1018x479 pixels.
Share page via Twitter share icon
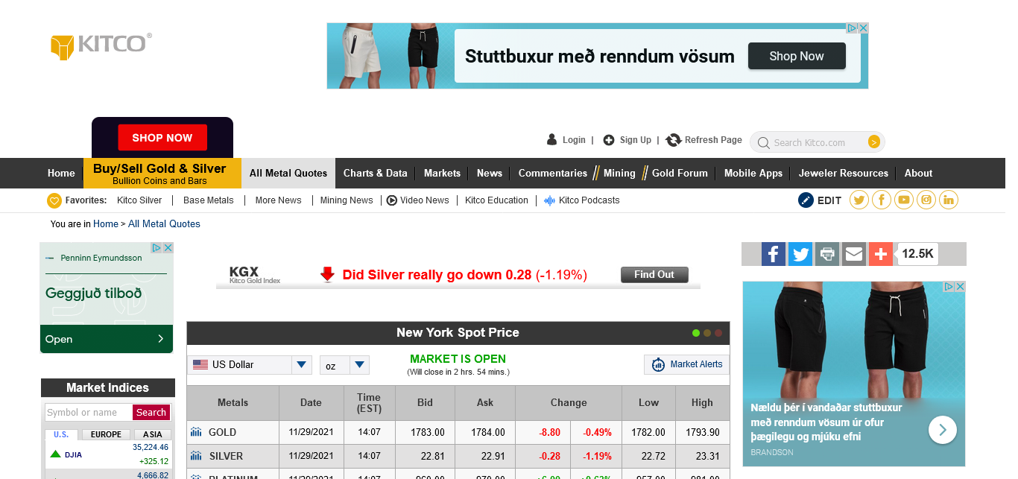800,254
